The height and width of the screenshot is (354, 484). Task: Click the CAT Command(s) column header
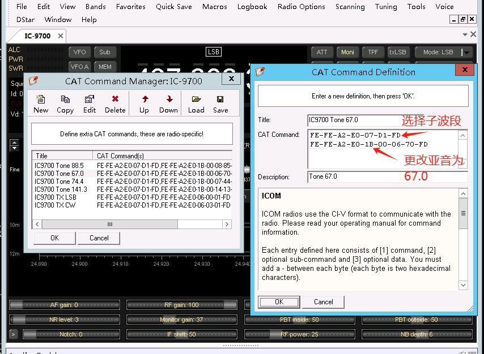click(162, 156)
